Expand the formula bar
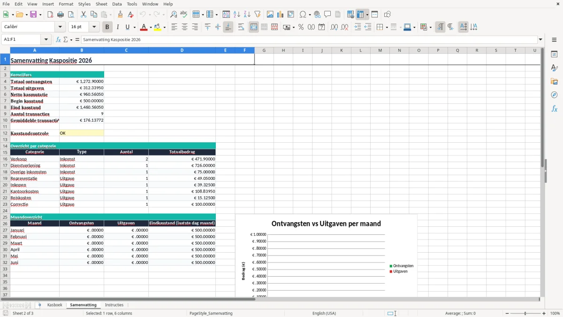The image size is (563, 317). point(540,39)
